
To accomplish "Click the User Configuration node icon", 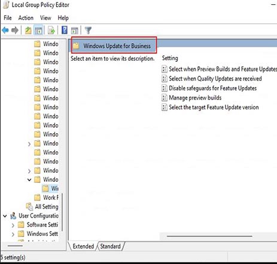I will click(13, 216).
